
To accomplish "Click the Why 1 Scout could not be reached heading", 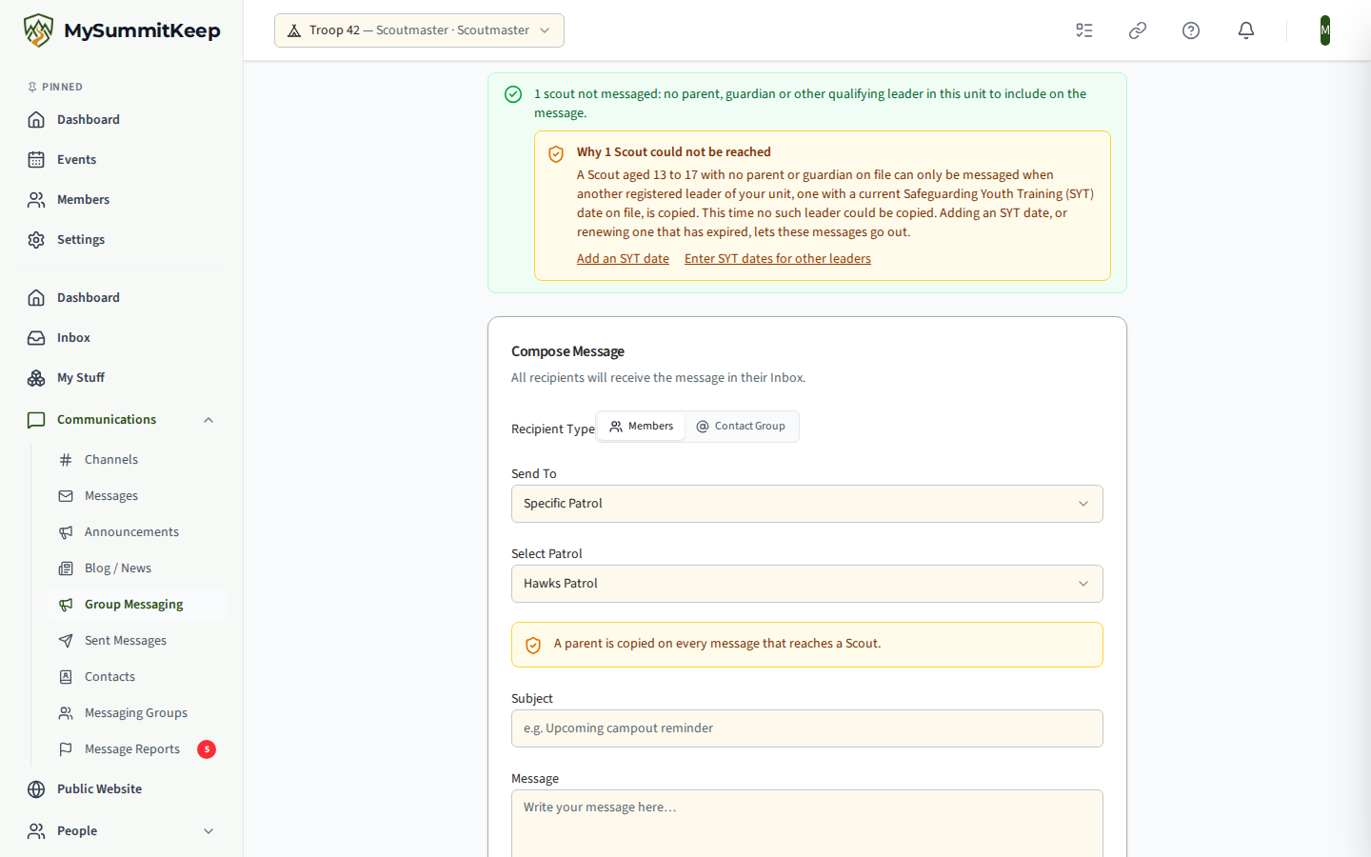I will 674,152.
